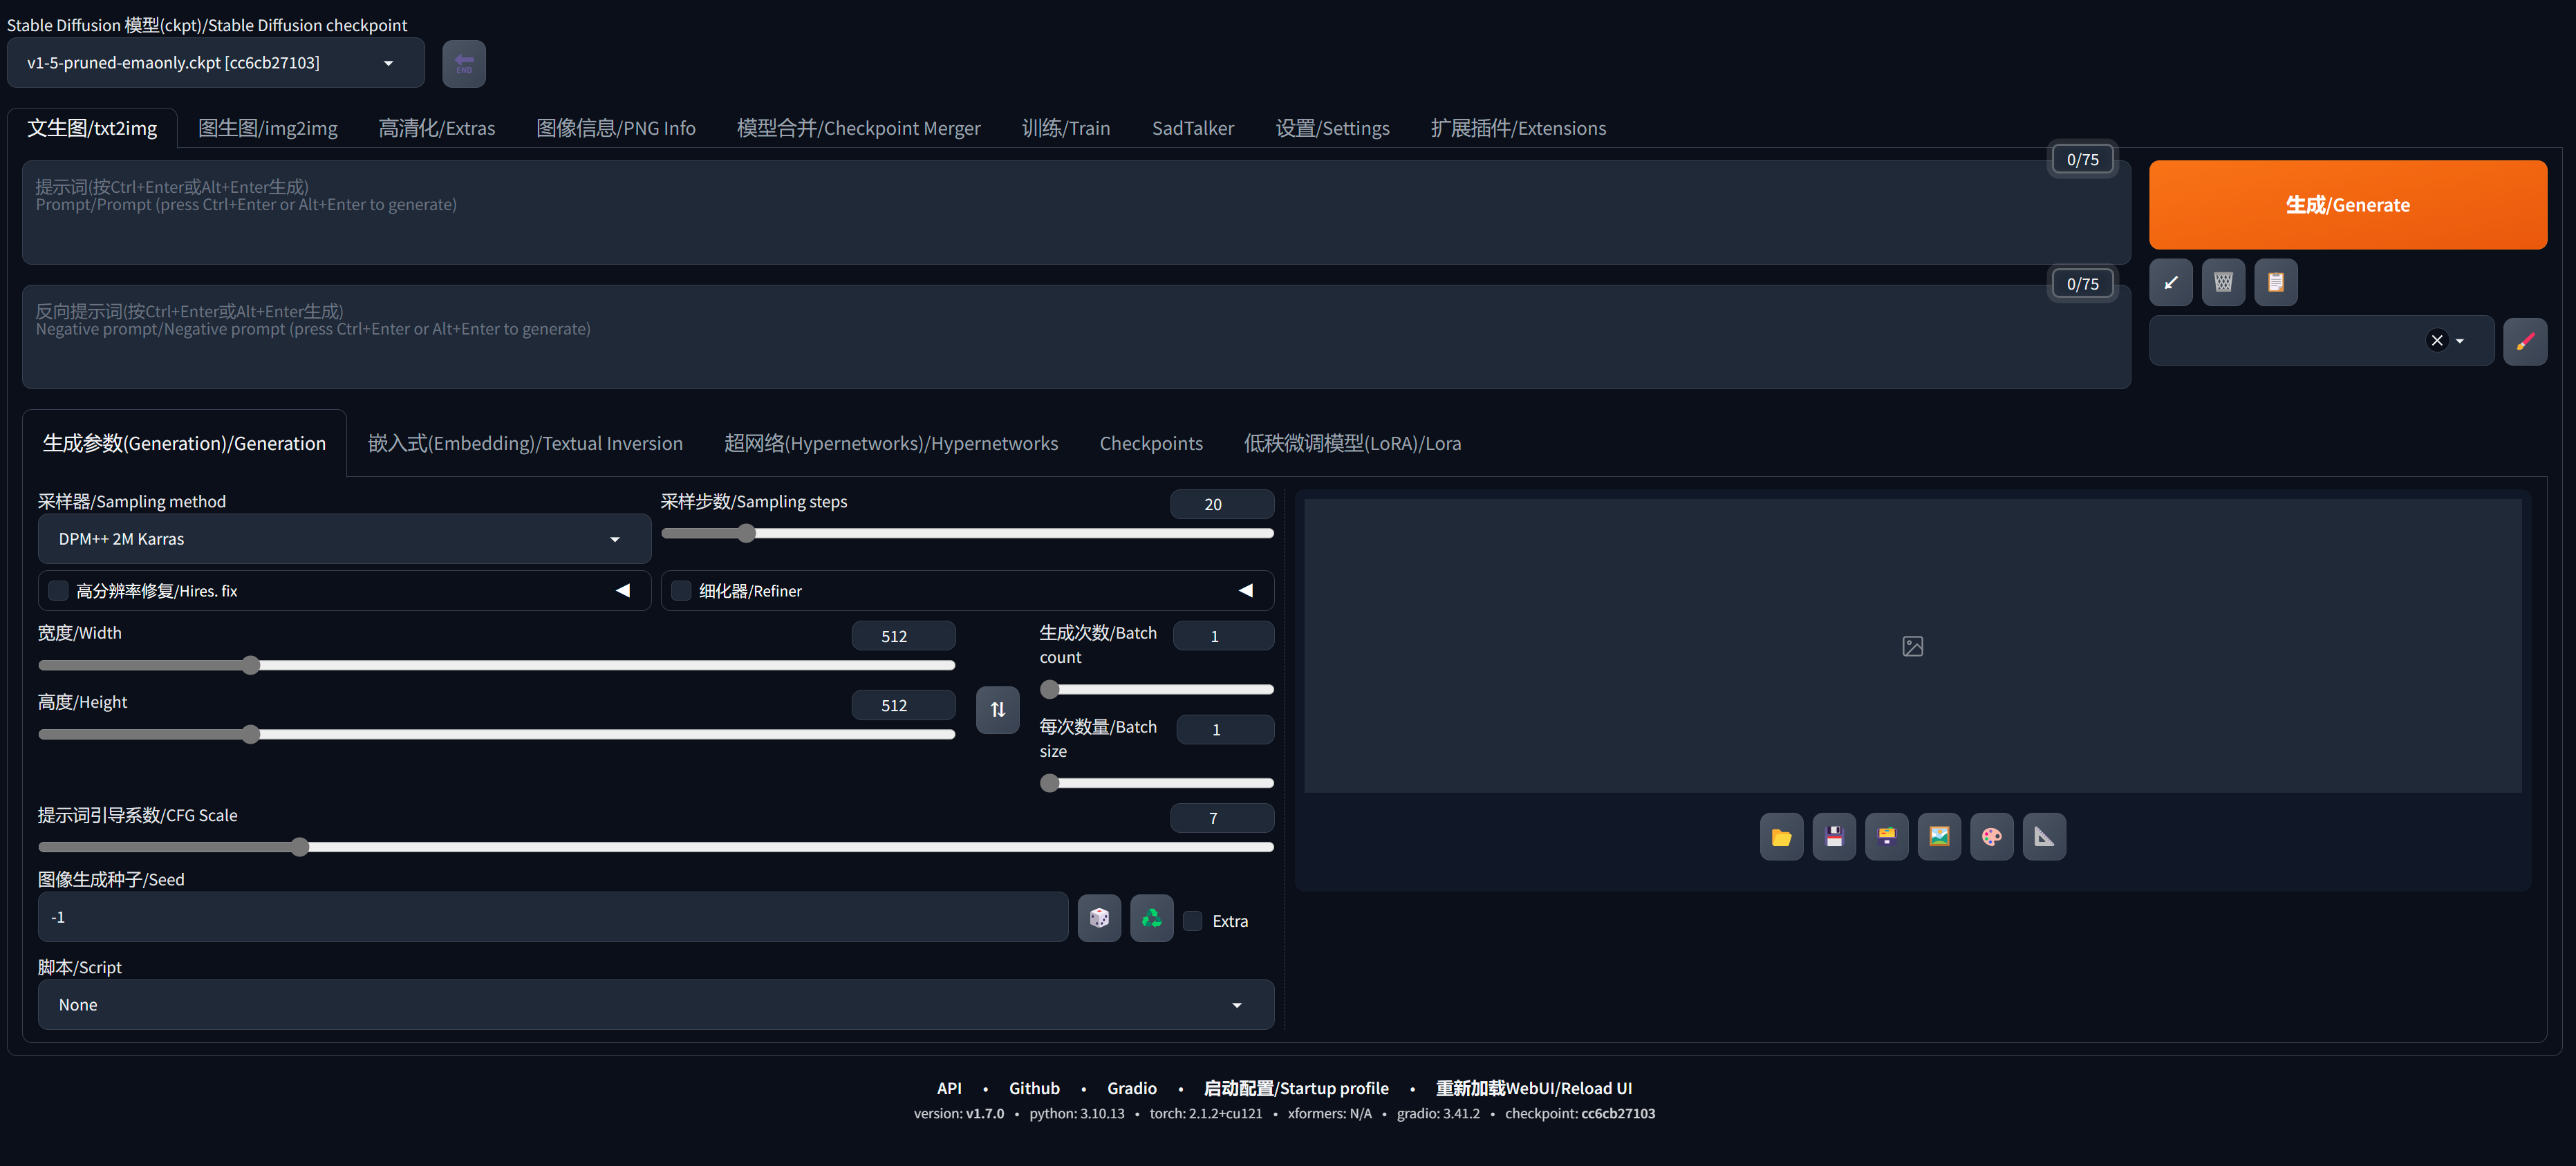
Task: Enable the Hires. fix checkbox
Action: pyautogui.click(x=59, y=591)
